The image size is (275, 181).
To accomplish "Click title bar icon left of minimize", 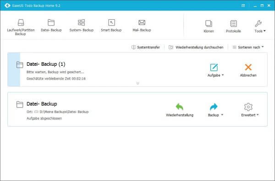I will coord(243,5).
